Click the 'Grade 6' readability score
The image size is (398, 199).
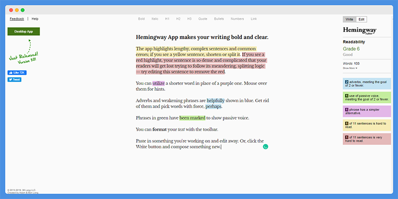coord(351,49)
